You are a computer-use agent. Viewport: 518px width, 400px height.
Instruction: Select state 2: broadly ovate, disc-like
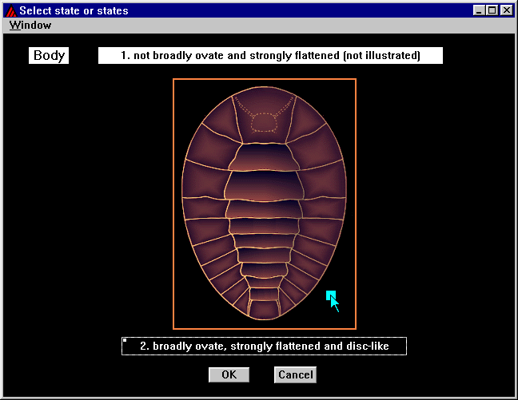pyautogui.click(x=264, y=347)
